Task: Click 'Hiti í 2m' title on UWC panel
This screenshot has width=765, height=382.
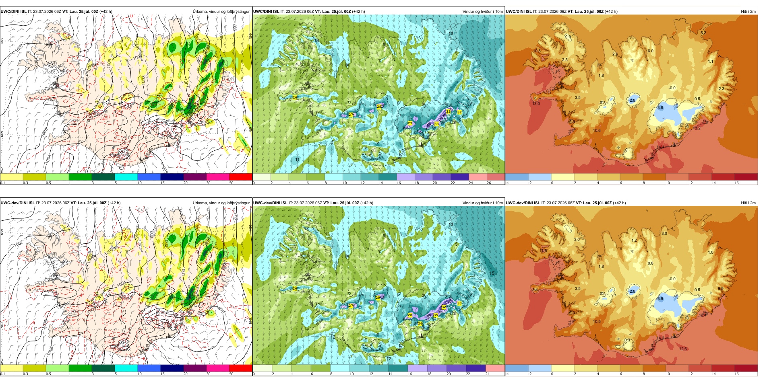Action: (748, 12)
